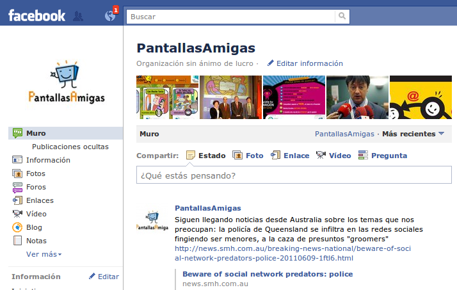Click the Enlace pin icon in share bar
The width and height of the screenshot is (457, 290).
pyautogui.click(x=275, y=155)
